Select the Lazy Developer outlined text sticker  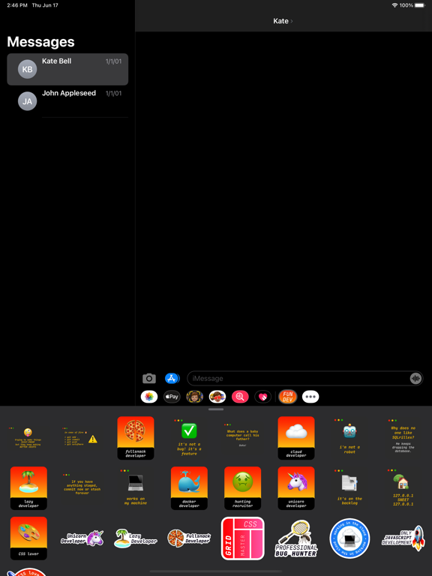click(x=136, y=538)
